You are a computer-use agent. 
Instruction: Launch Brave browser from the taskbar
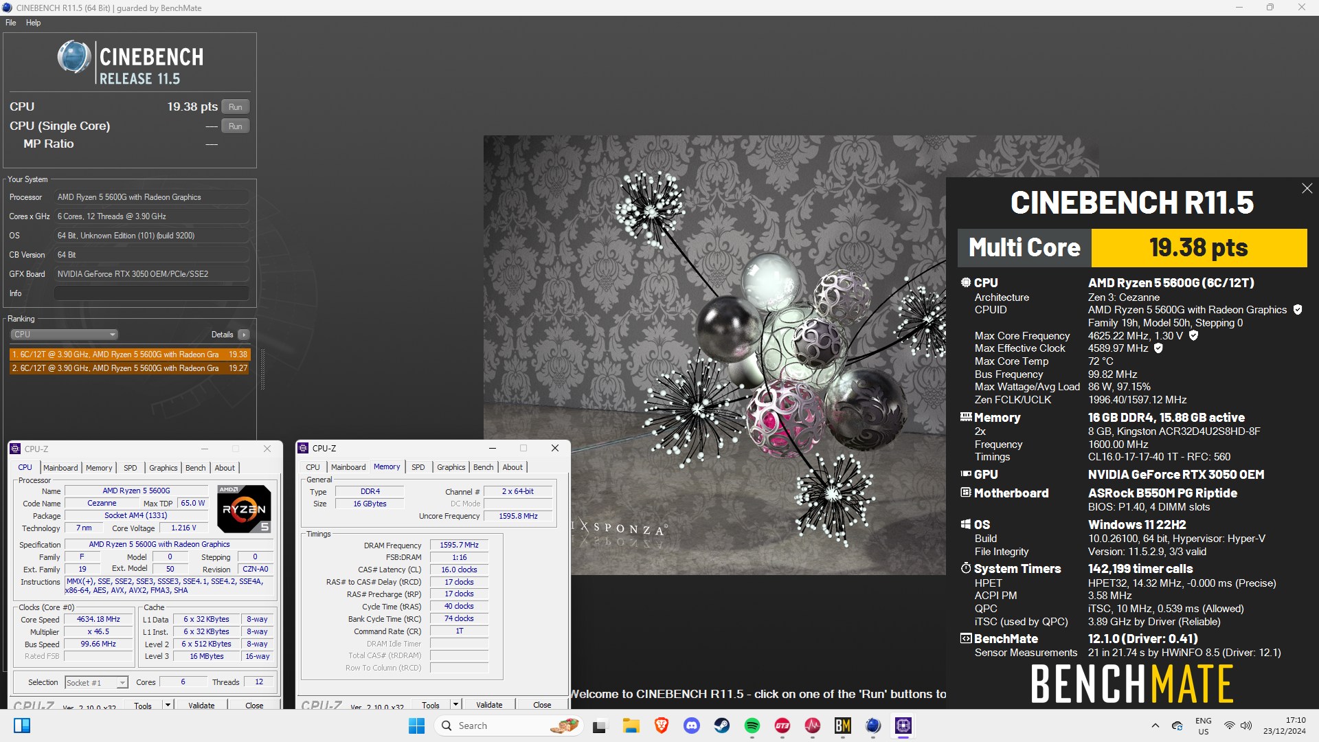(661, 726)
